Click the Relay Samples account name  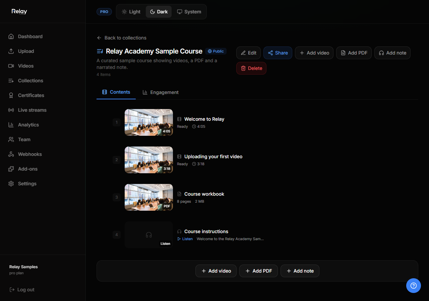23,267
